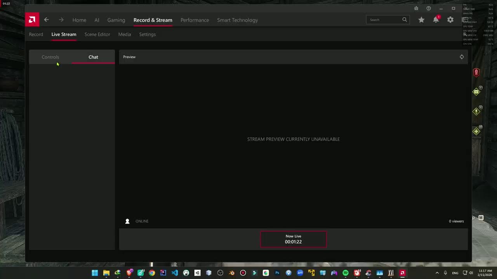
Task: Select the Live Stream sub-tab
Action: (x=64, y=34)
